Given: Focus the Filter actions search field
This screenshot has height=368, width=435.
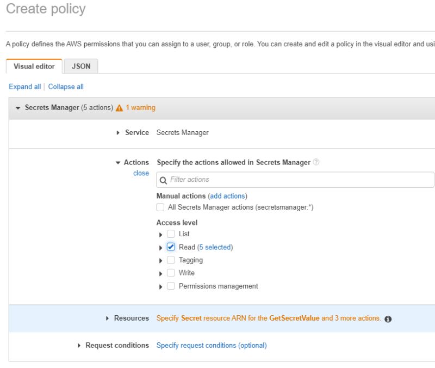Looking at the screenshot, I should (299, 180).
